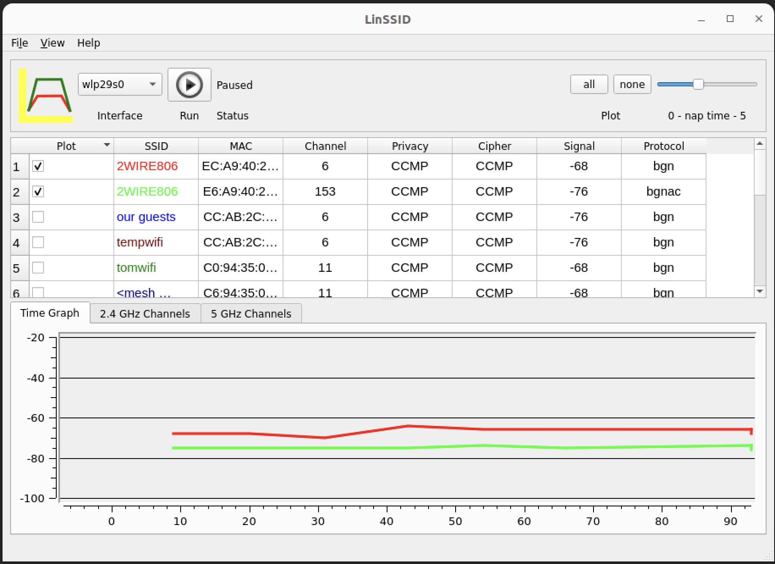Image resolution: width=775 pixels, height=564 pixels.
Task: Click channel 153 cell
Action: [x=325, y=191]
